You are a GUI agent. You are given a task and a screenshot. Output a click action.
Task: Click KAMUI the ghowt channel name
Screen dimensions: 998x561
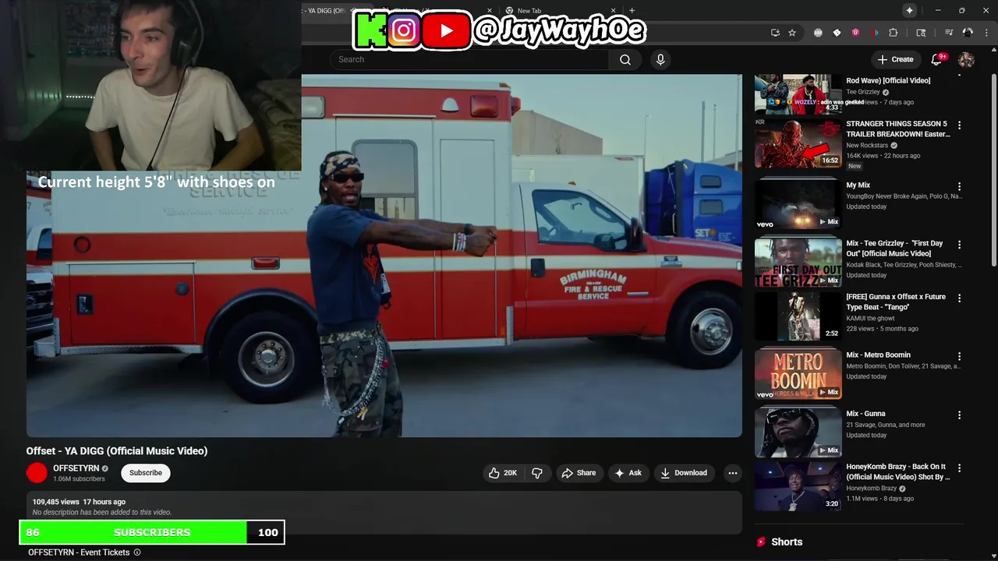point(871,319)
